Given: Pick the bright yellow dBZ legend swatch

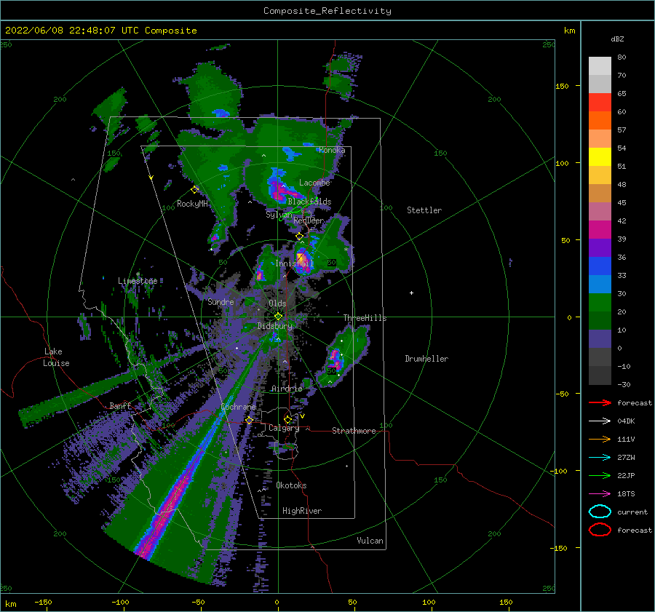Looking at the screenshot, I should pos(600,157).
